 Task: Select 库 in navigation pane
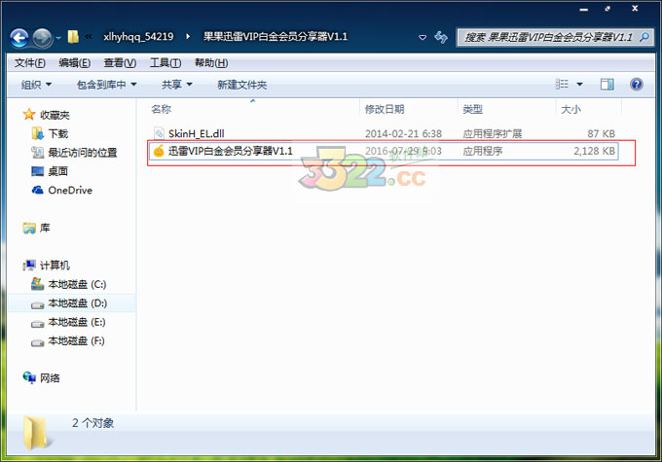[x=45, y=229]
